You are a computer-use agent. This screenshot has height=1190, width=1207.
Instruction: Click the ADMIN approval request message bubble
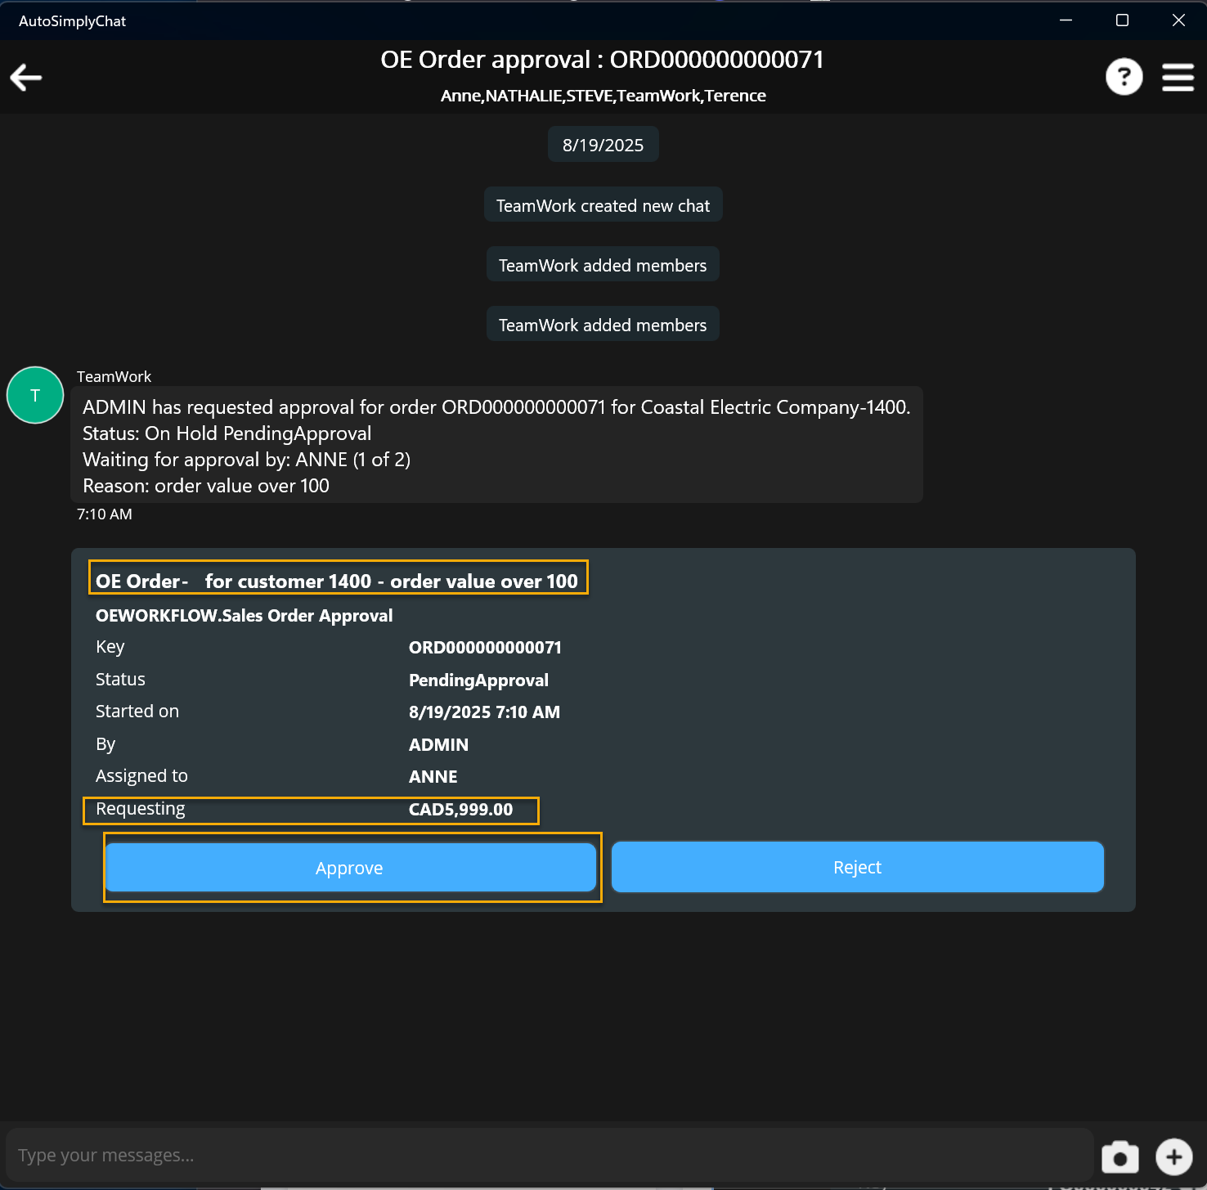coord(496,446)
